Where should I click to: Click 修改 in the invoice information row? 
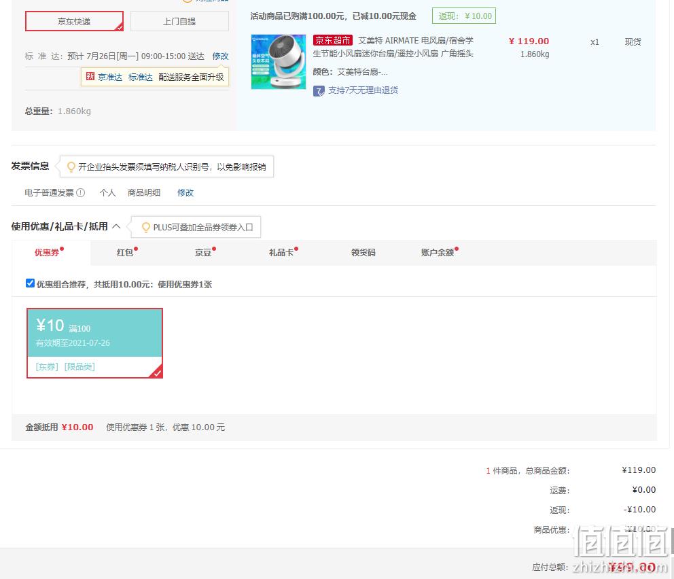click(185, 192)
